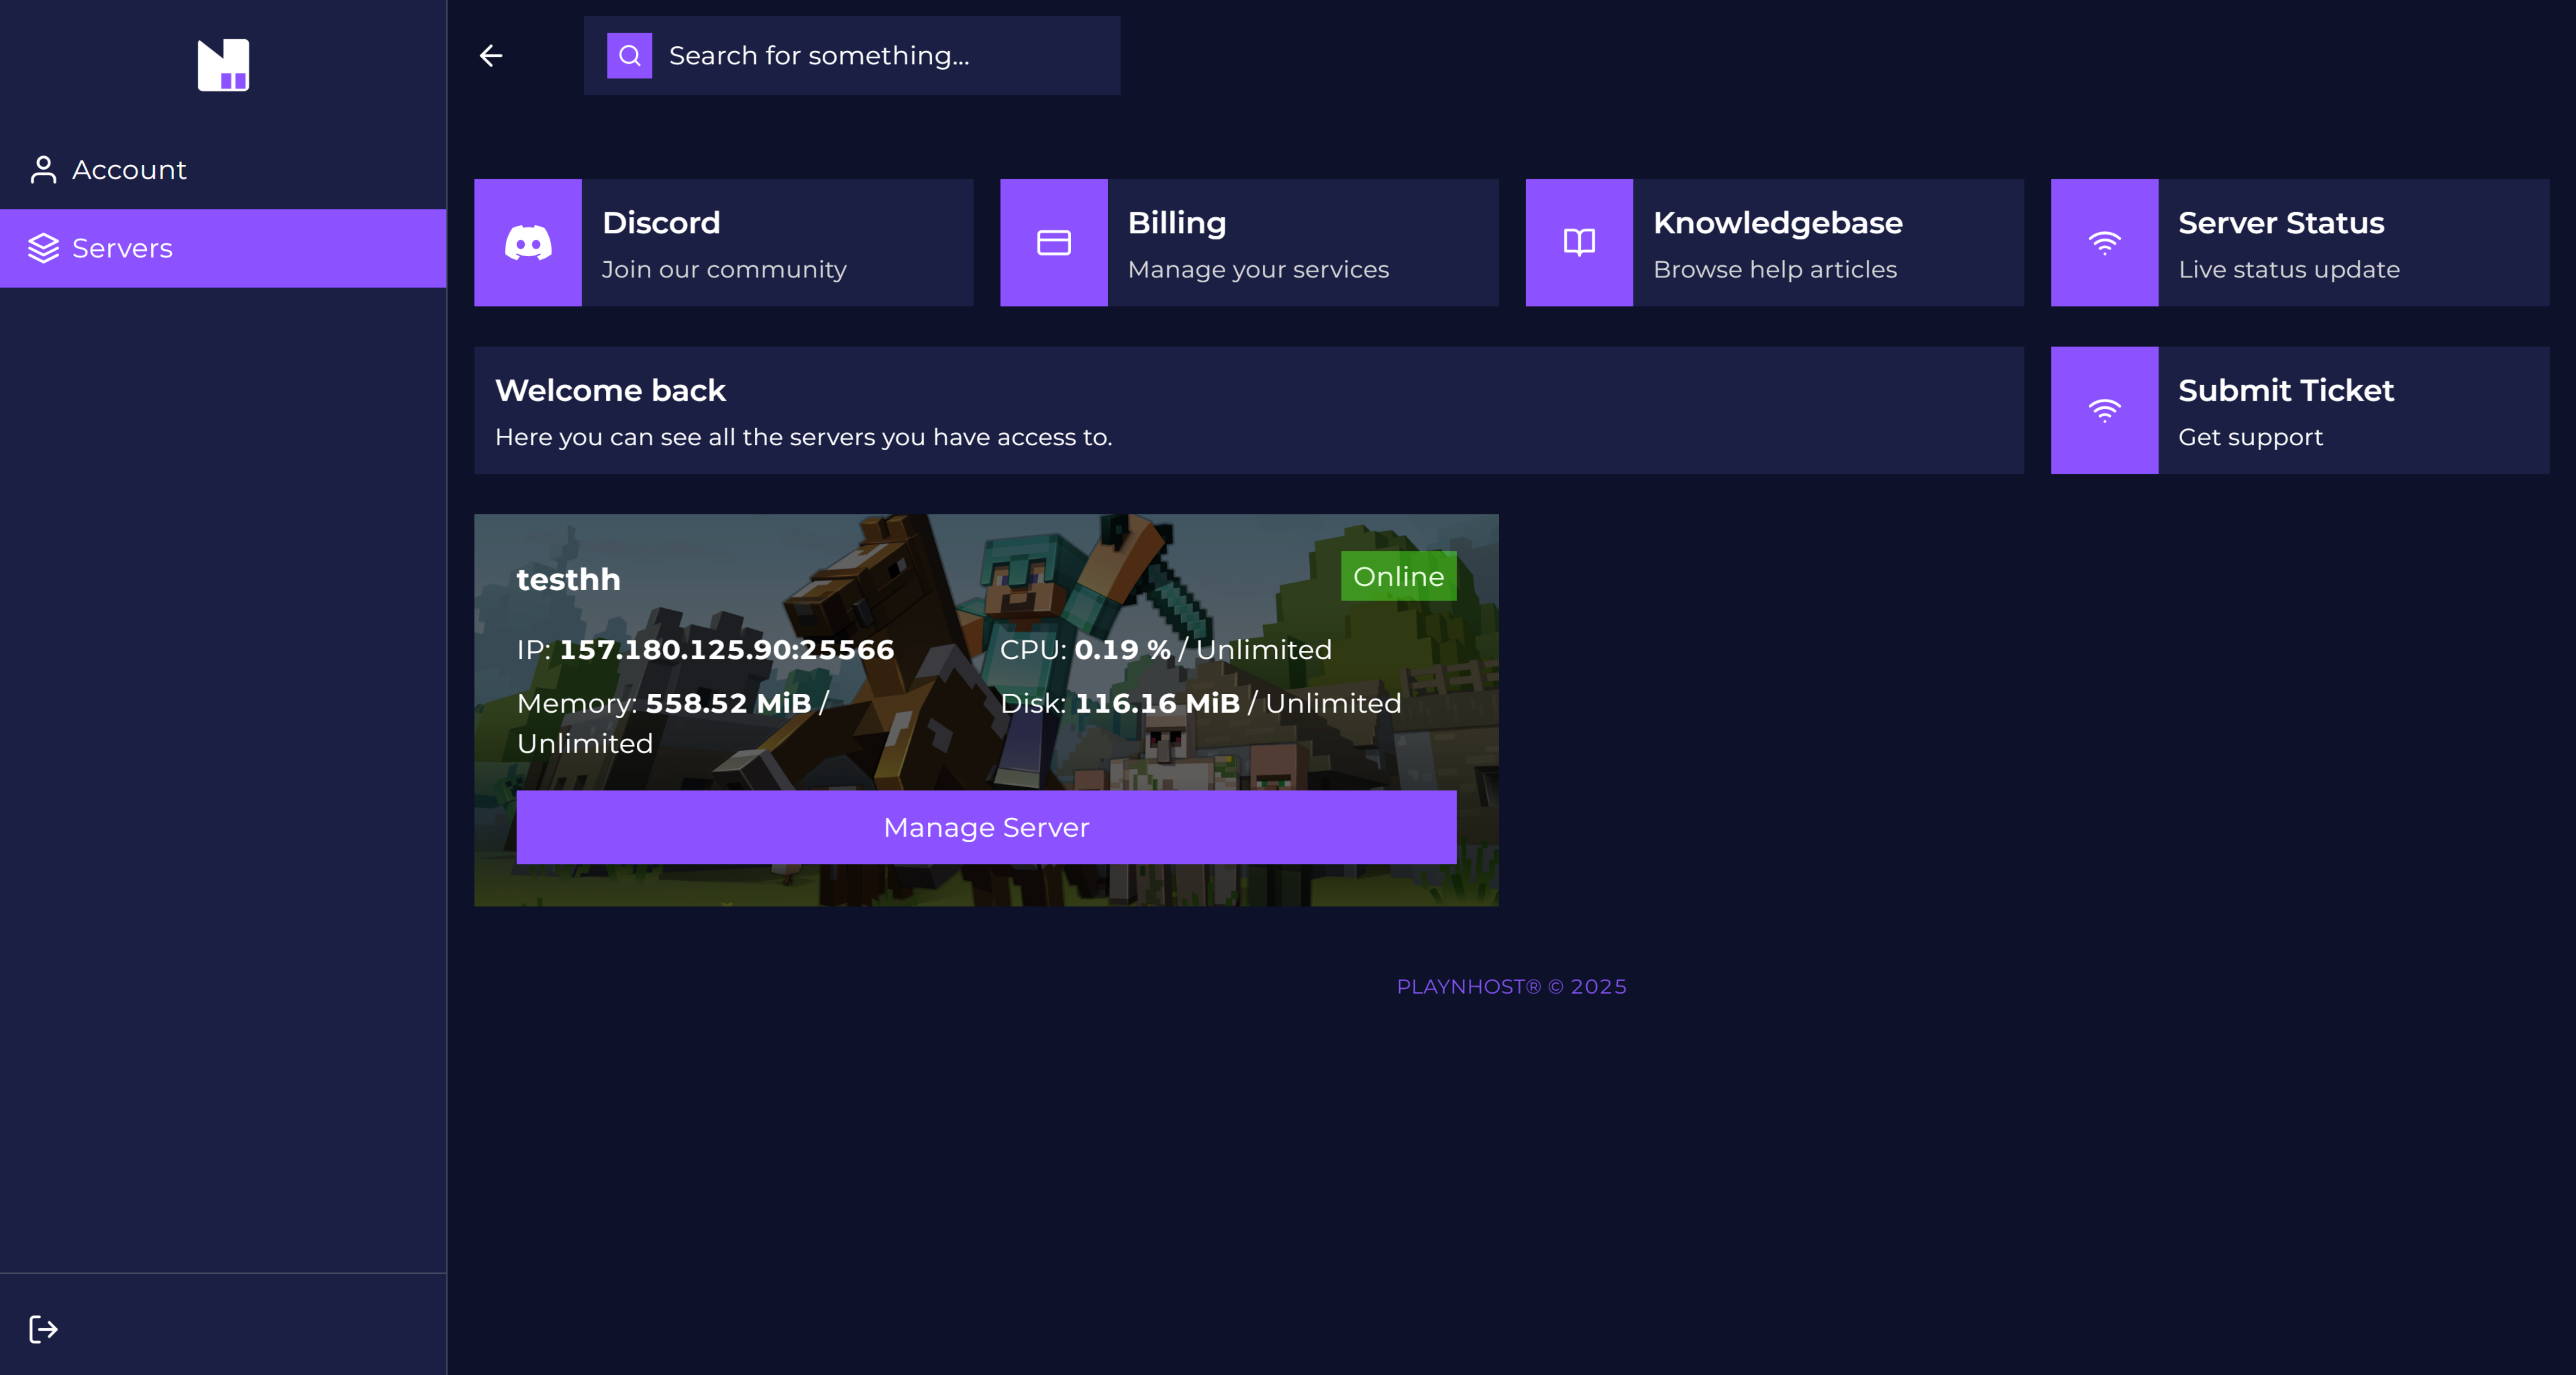
Task: Open Billing to manage services
Action: 1250,243
